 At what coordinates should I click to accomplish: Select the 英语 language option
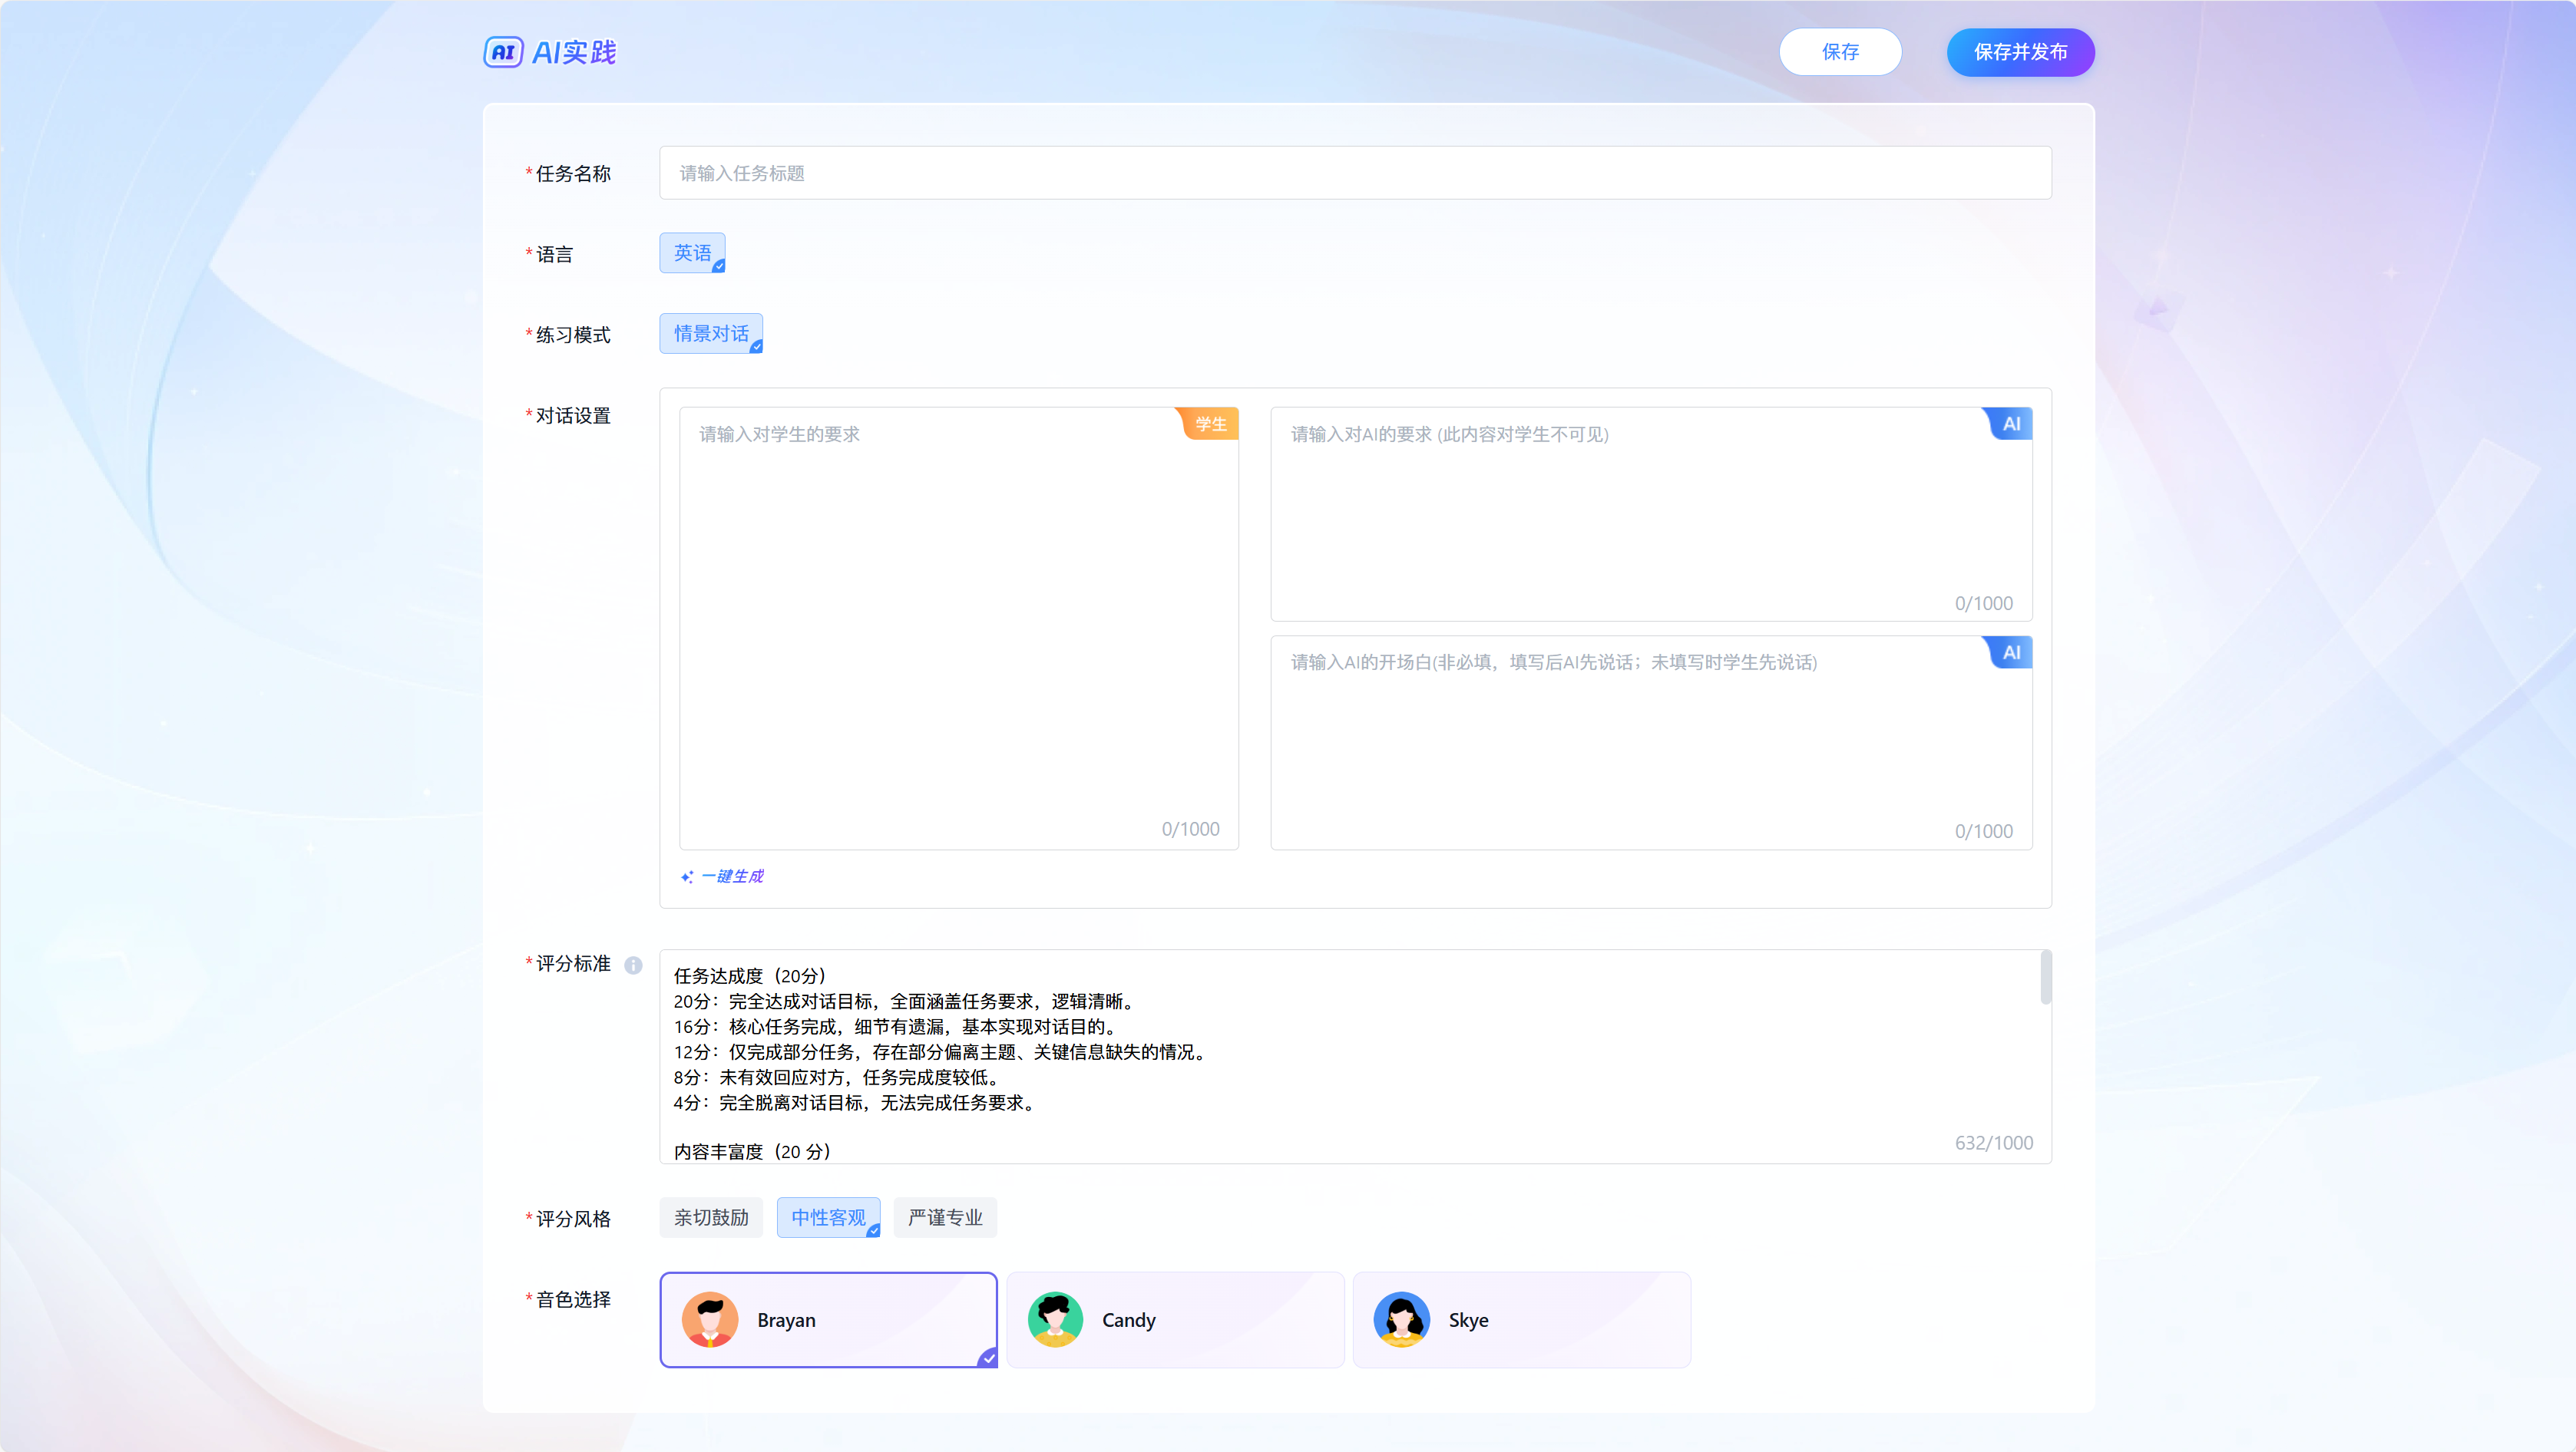(x=692, y=252)
